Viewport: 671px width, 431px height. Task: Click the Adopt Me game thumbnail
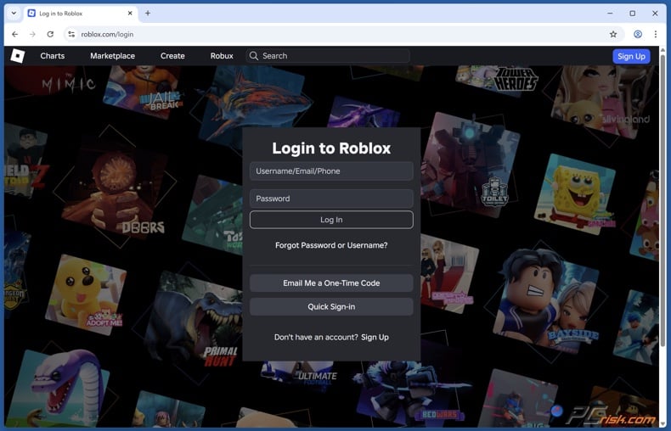click(86, 295)
